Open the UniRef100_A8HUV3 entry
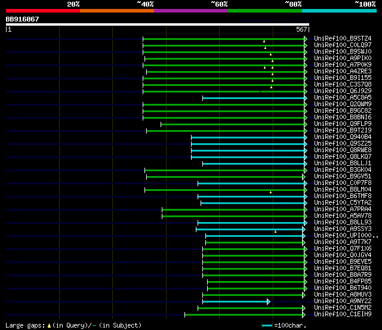Viewport: 382px width, 330px height. (x=343, y=295)
